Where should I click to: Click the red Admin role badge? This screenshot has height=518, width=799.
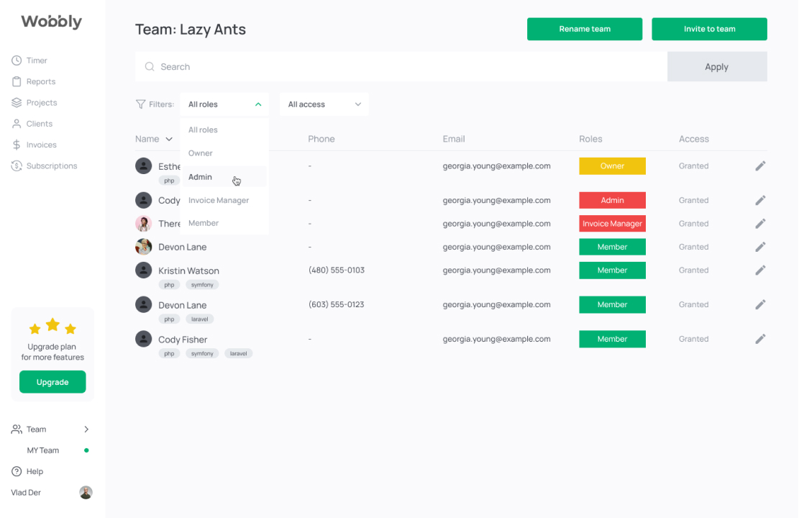[612, 201]
